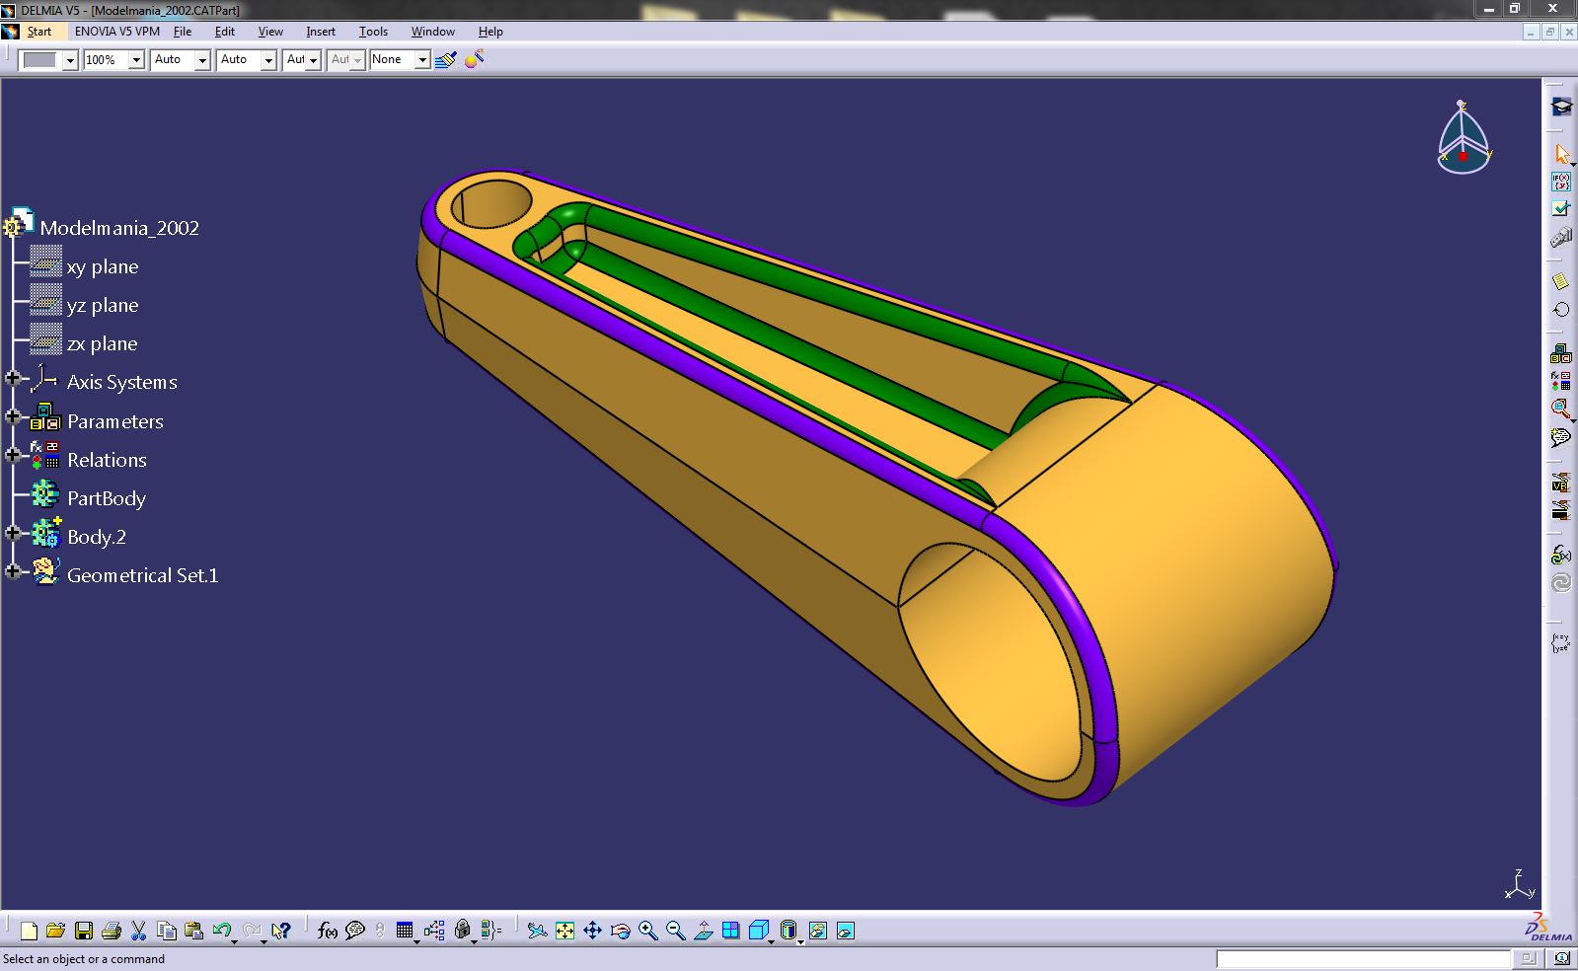Viewport: 1578px width, 971px height.
Task: Select Modelmania_2002 root in tree
Action: (x=119, y=228)
